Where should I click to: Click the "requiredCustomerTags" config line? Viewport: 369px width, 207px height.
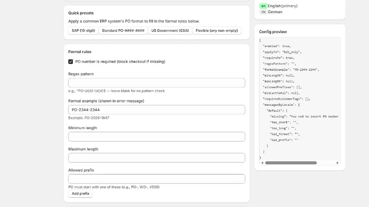[x=286, y=99]
